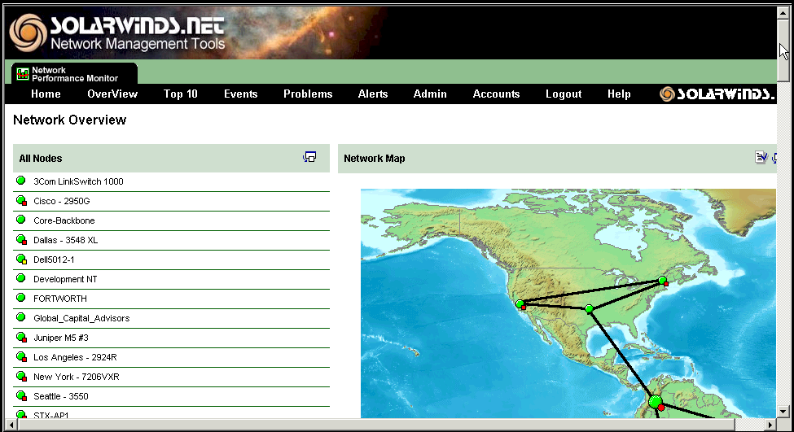Click the central US map node marker

[x=589, y=308]
